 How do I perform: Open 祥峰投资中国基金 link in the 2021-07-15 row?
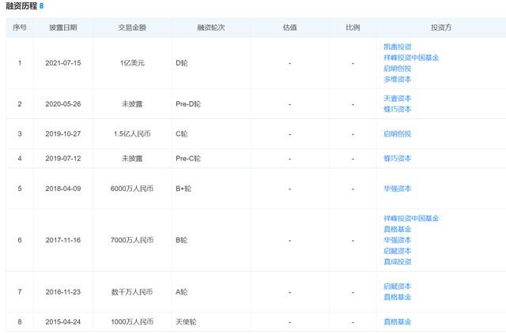pyautogui.click(x=411, y=58)
